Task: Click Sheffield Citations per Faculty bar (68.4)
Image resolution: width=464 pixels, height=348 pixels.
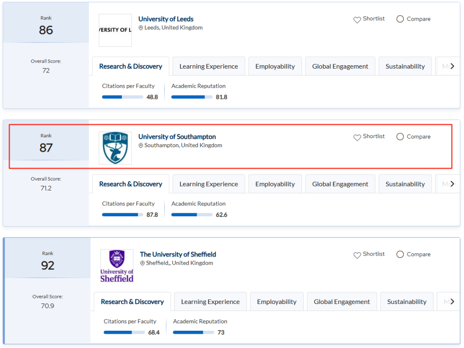Action: click(124, 332)
